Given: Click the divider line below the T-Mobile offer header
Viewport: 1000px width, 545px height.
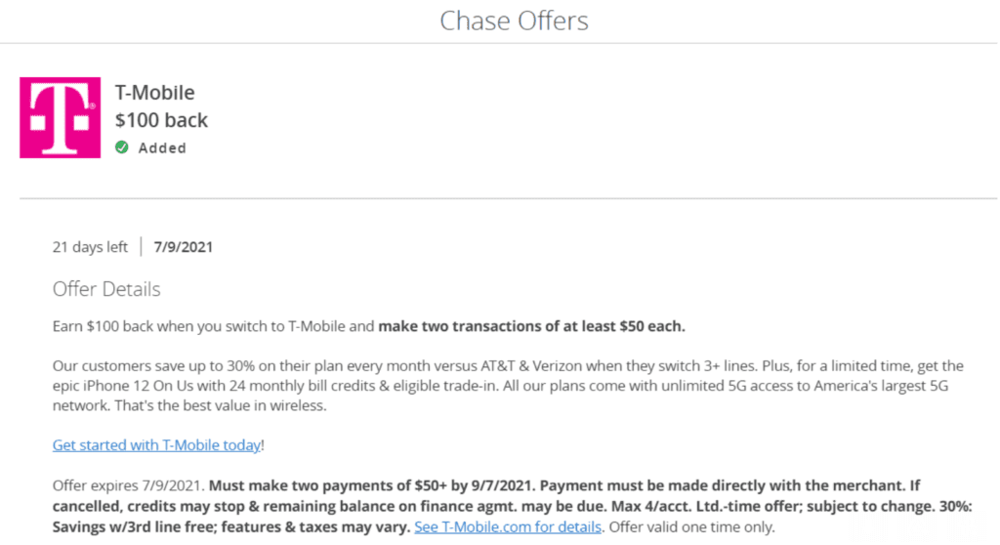Looking at the screenshot, I should 508,199.
